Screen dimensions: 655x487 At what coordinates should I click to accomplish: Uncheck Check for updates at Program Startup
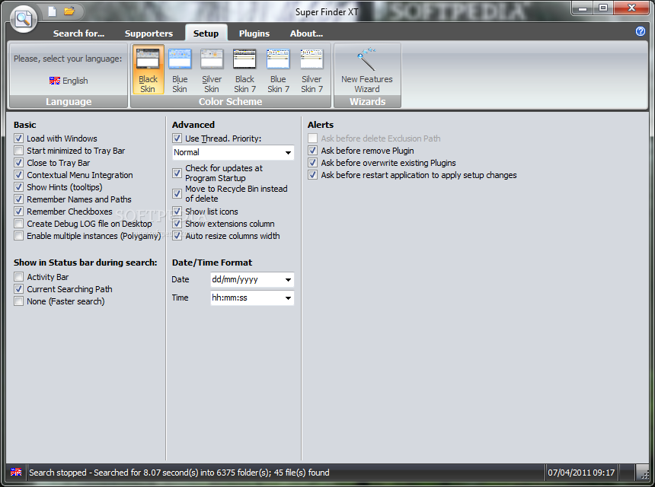pos(177,173)
